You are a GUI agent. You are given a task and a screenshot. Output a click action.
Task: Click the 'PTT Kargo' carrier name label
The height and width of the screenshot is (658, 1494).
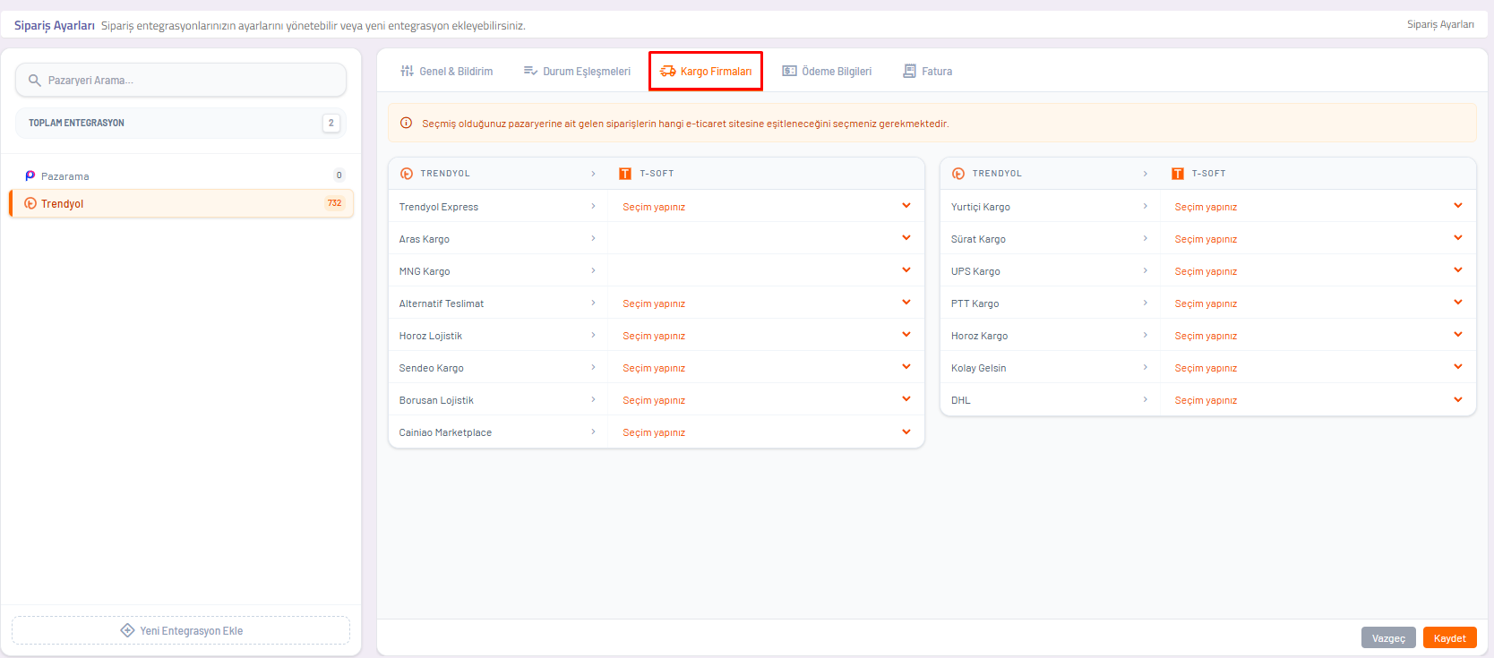coord(975,303)
